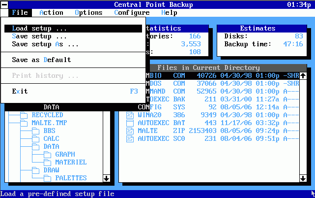Open the Action menu
315x198 pixels.
coord(51,12)
